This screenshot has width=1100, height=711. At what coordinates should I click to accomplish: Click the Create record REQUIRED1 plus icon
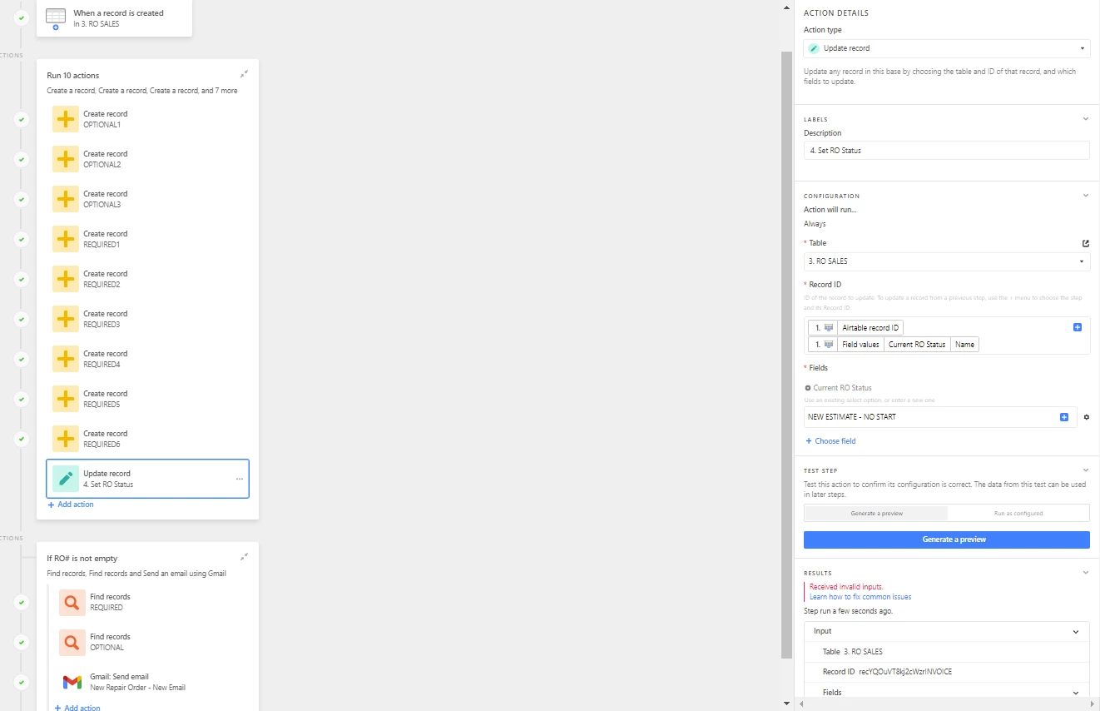click(66, 239)
